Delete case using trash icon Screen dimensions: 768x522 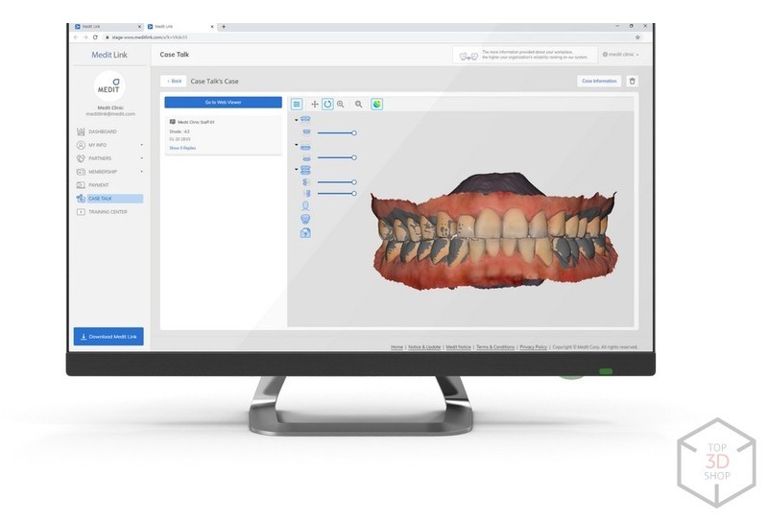pos(632,82)
